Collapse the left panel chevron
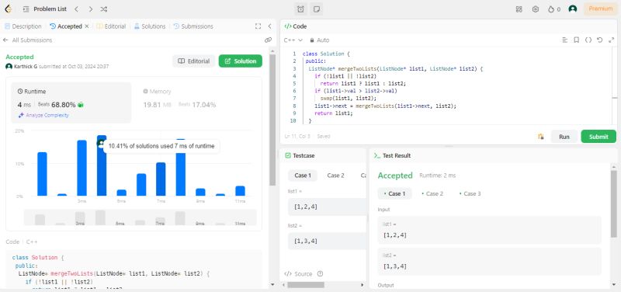Screen dimensions: 621x292 coord(269,26)
